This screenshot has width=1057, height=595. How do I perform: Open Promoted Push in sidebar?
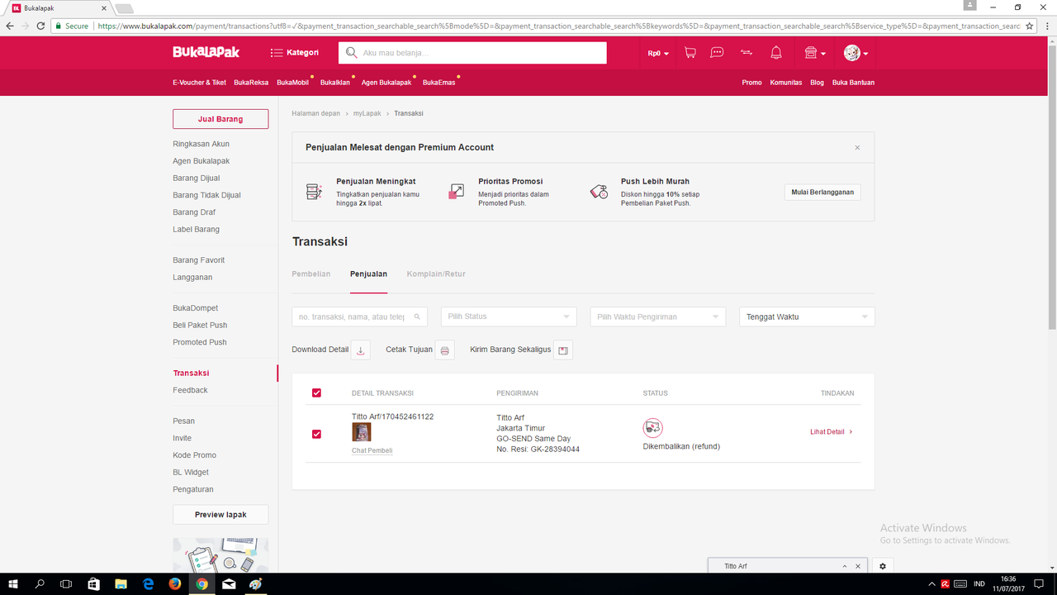point(200,342)
